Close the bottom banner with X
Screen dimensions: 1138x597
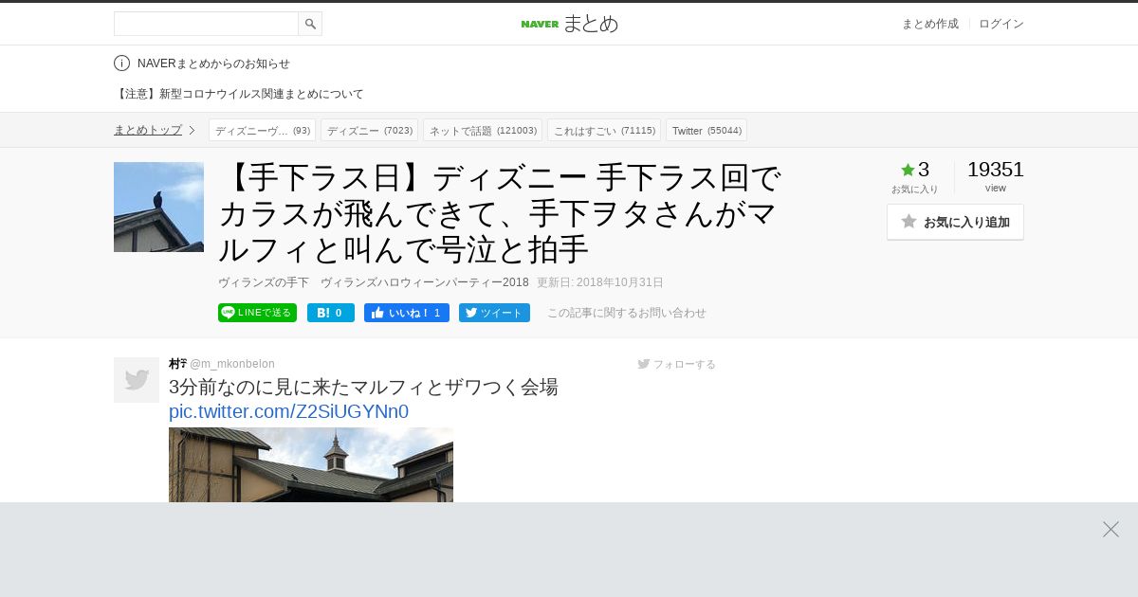(1110, 529)
